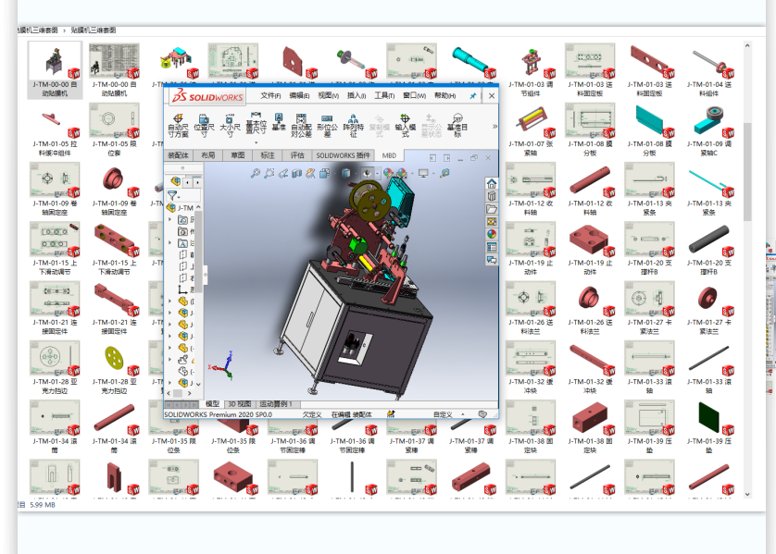Switch to the 草图 tab
This screenshot has width=776, height=554.
tap(238, 155)
